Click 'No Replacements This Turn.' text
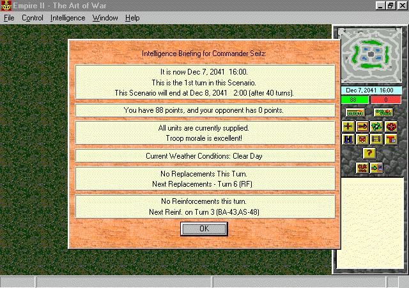The image size is (409, 288). 204,173
